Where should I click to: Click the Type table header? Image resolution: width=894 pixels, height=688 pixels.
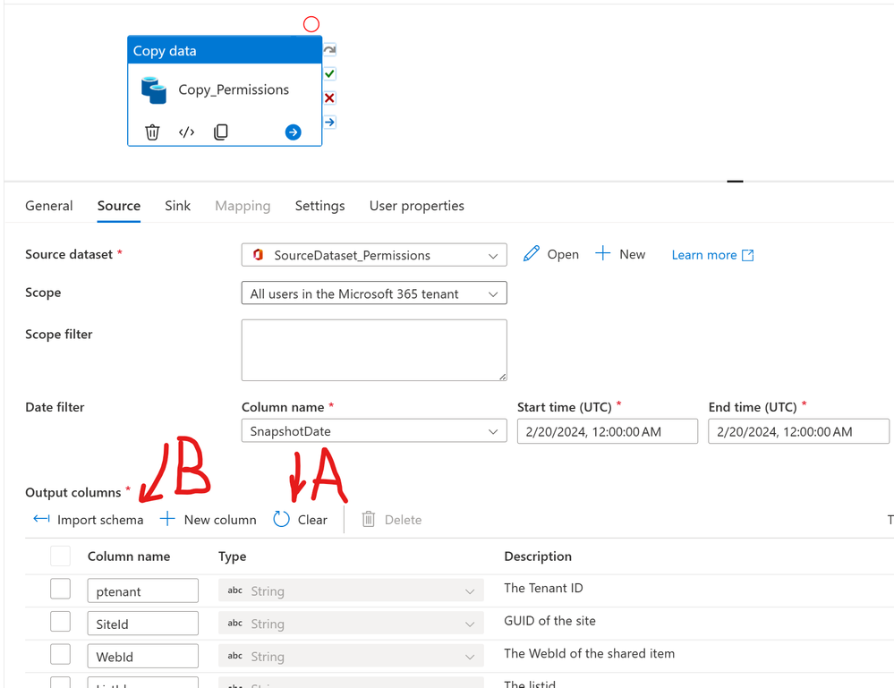pos(232,556)
